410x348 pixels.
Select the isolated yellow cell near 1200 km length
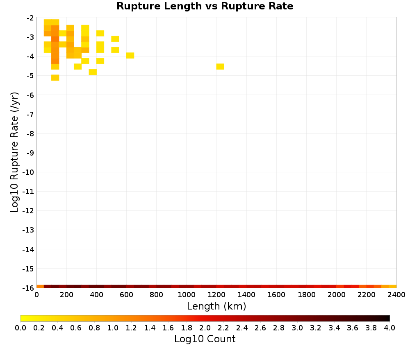(x=220, y=67)
